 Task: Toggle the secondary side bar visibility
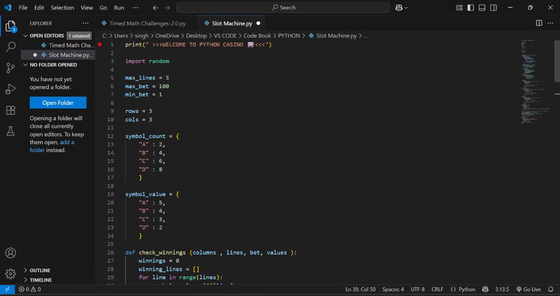pyautogui.click(x=493, y=7)
